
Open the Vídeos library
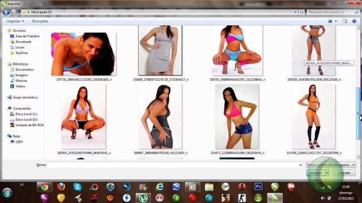pyautogui.click(x=20, y=86)
